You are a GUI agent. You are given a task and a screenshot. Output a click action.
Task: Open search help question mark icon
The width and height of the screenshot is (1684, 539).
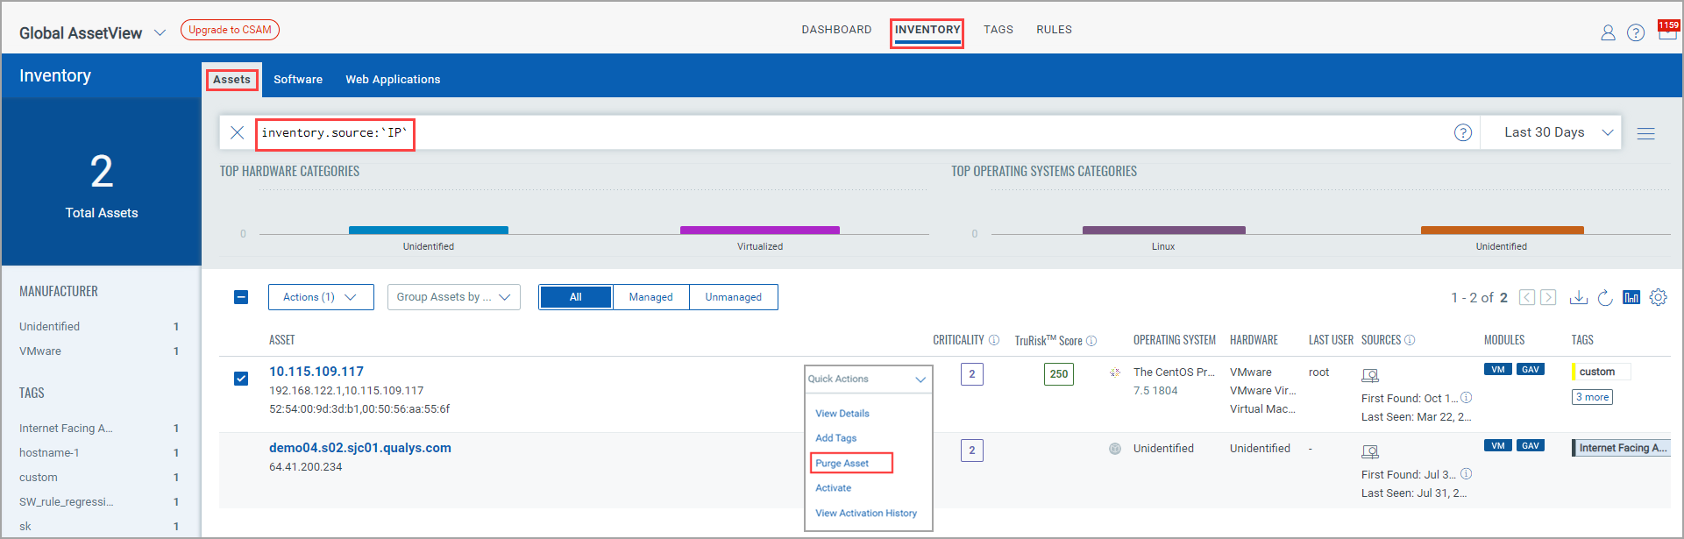click(1463, 132)
